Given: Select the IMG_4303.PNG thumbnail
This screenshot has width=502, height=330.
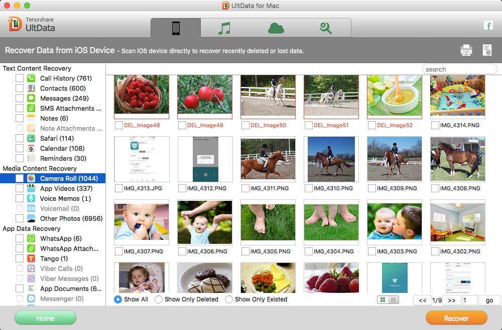Looking at the screenshot, I should (395, 222).
